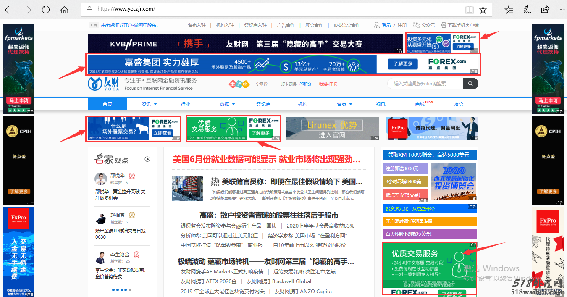
Task: Open the 经纪商入驻 top link
Action: click(256, 25)
